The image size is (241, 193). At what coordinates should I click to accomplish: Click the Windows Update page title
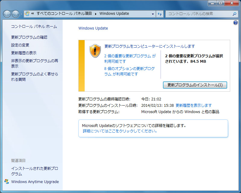point(93,28)
